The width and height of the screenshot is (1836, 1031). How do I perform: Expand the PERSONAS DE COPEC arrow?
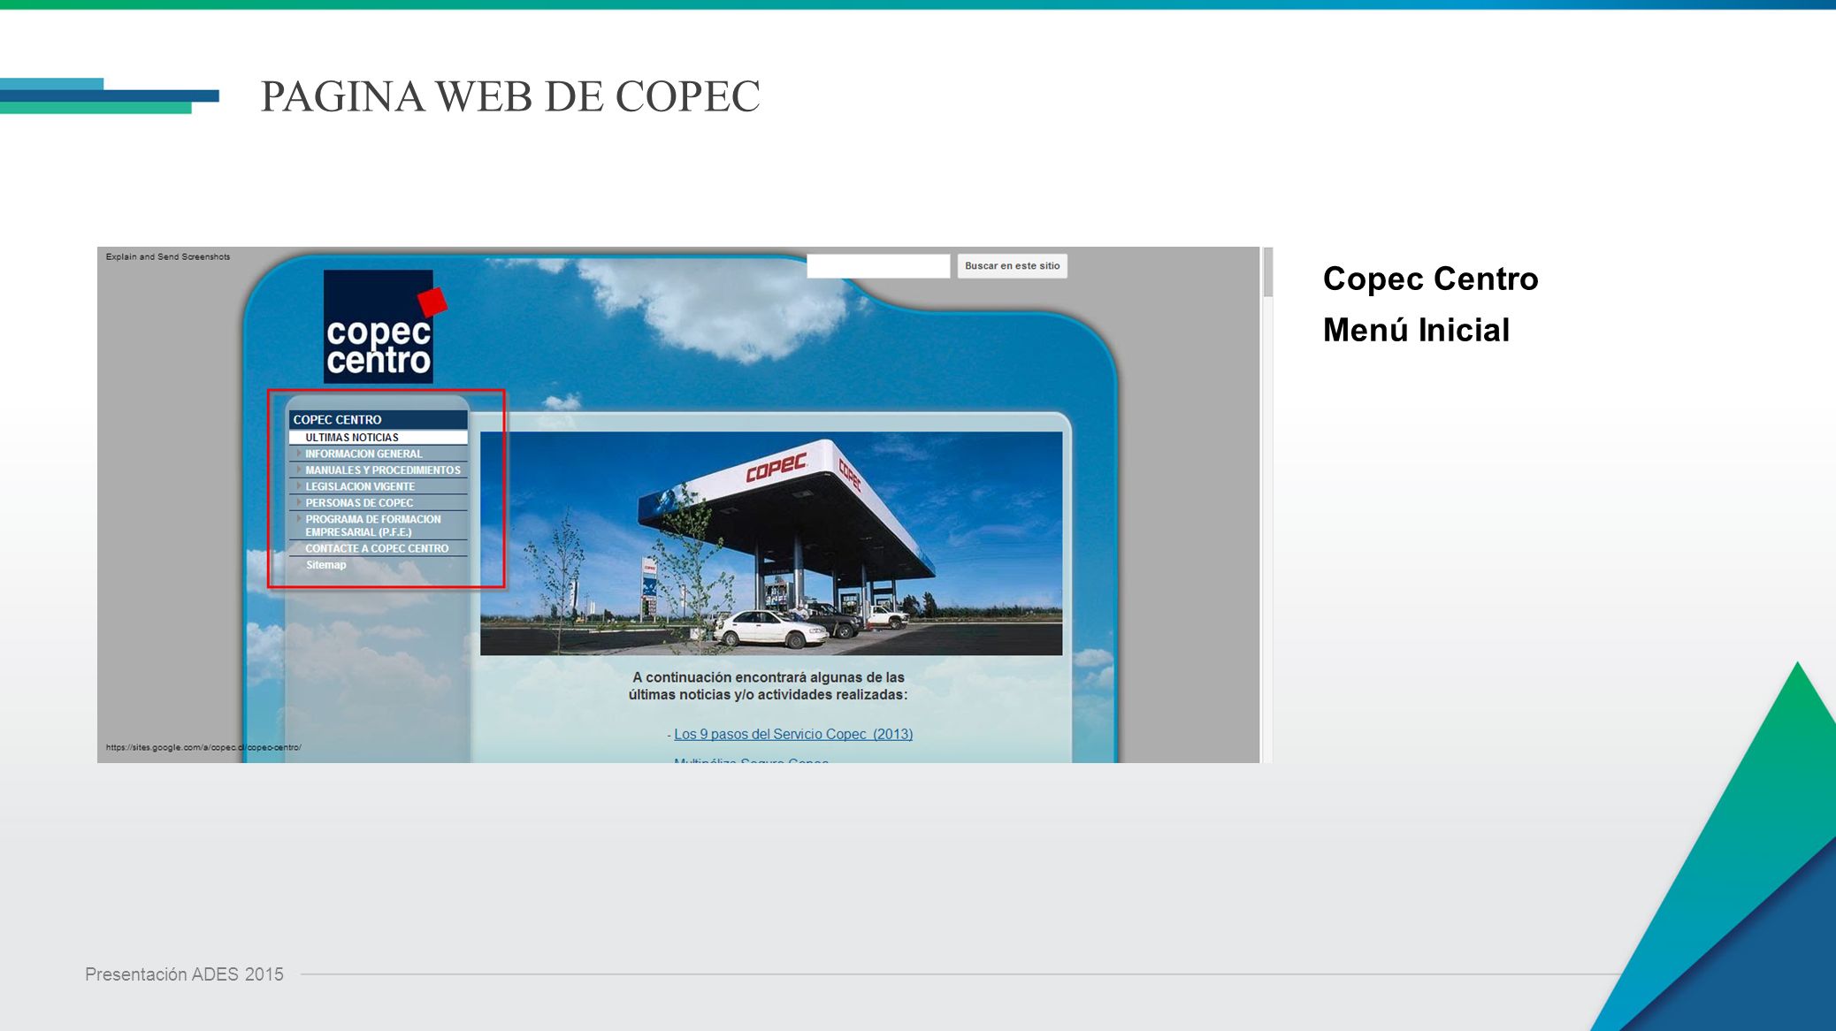(299, 502)
